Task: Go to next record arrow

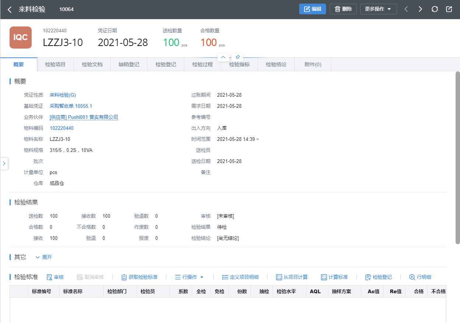Action: 420,9
